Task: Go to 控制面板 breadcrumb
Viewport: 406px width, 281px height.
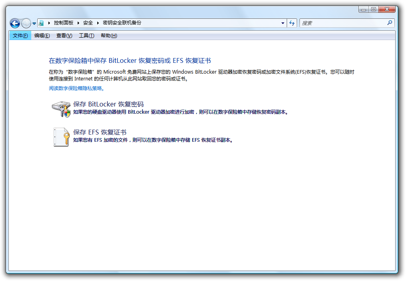Action: coord(63,23)
